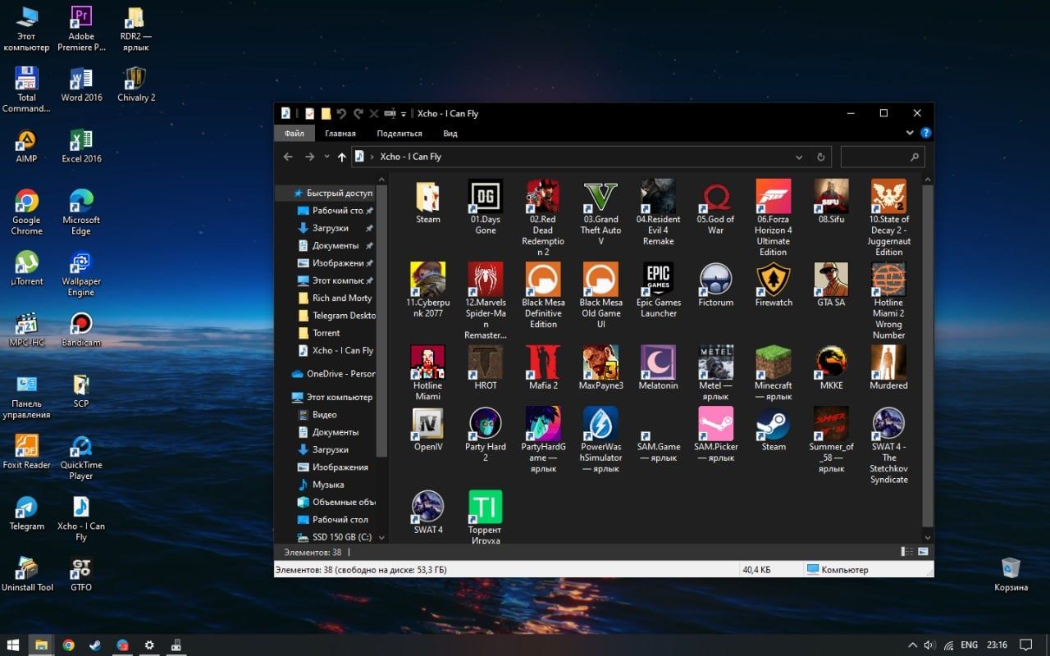Screen dimensions: 1050x656
Task: Open taskbar volume speaker icon
Action: [929, 645]
